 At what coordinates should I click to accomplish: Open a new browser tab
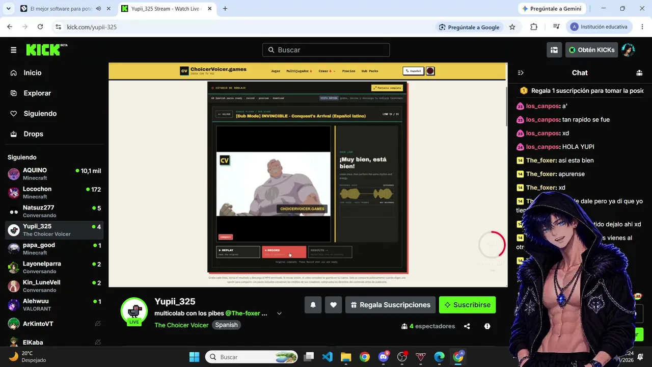click(x=225, y=9)
